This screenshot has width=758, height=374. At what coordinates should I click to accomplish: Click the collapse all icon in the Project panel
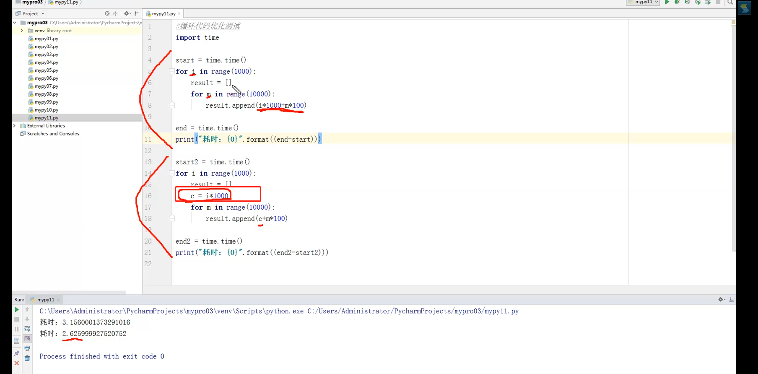pyautogui.click(x=115, y=13)
